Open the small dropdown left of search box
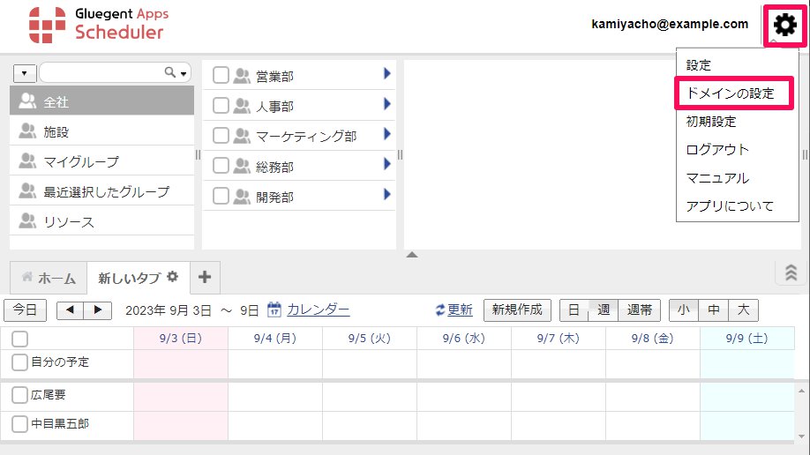The height and width of the screenshot is (455, 810). 24,72
